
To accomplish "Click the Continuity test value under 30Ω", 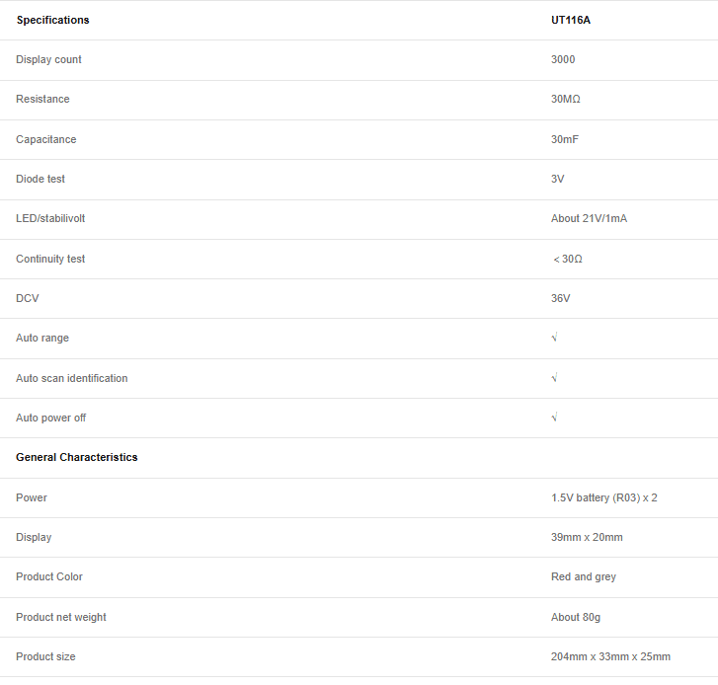I will point(568,260).
